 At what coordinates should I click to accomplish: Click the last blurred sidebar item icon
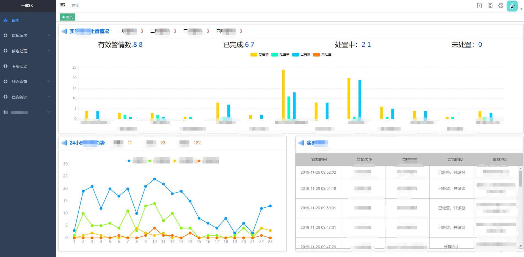(x=5, y=112)
